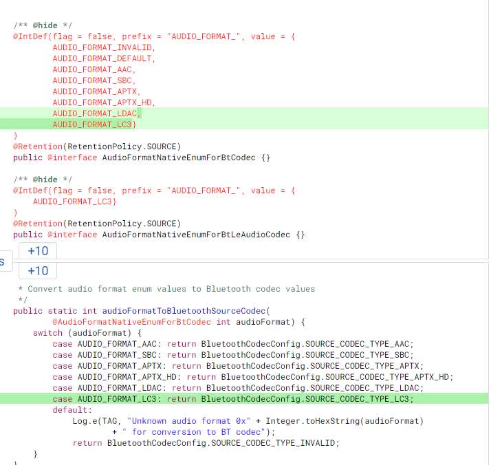Click return SOURCE_CODEC_TYPE_INVALID line
Image resolution: width=491 pixels, height=465 pixels.
[x=206, y=443]
